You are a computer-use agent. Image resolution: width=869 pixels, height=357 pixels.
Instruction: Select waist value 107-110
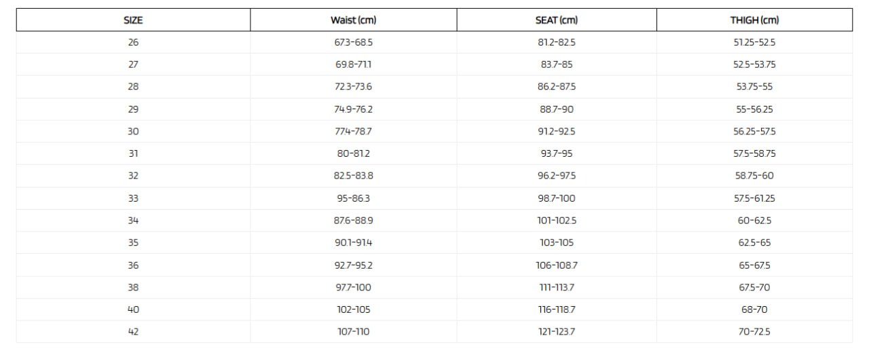353,332
